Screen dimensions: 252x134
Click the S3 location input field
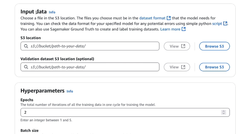[x=90, y=46]
